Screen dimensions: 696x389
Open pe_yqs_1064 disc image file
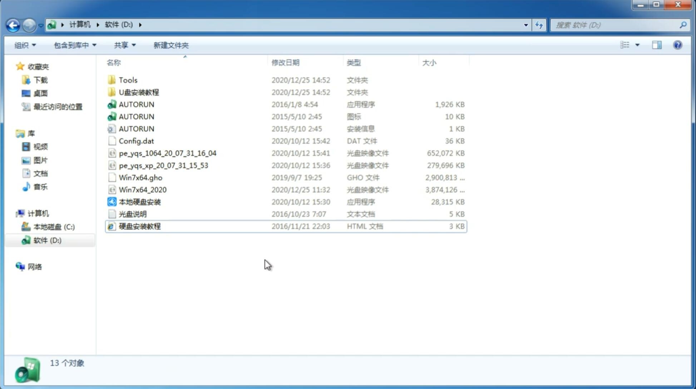(x=168, y=153)
